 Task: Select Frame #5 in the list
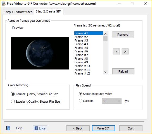tap(88, 48)
